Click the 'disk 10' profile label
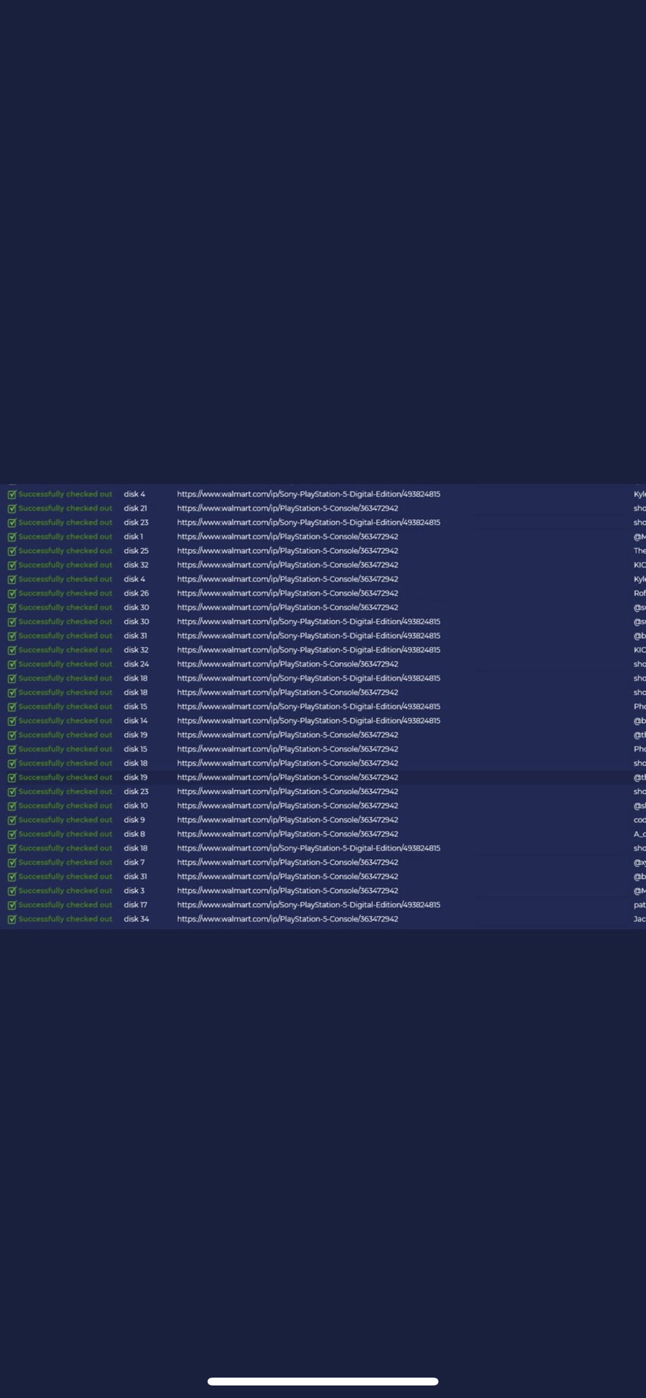This screenshot has width=646, height=1398. point(136,806)
